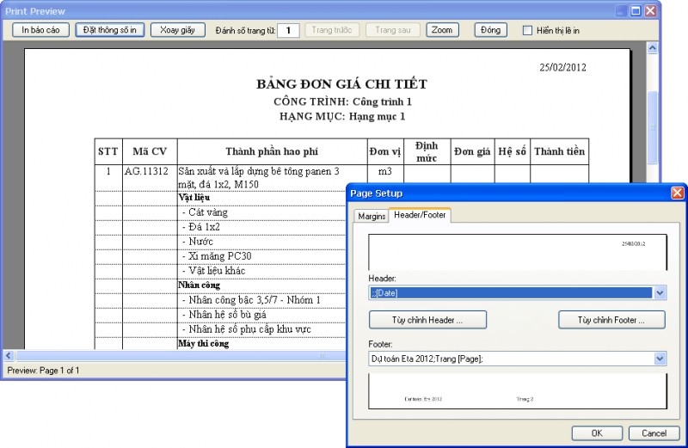
Task: Click 'Tùy chỉnh Header ...' button
Action: (427, 320)
